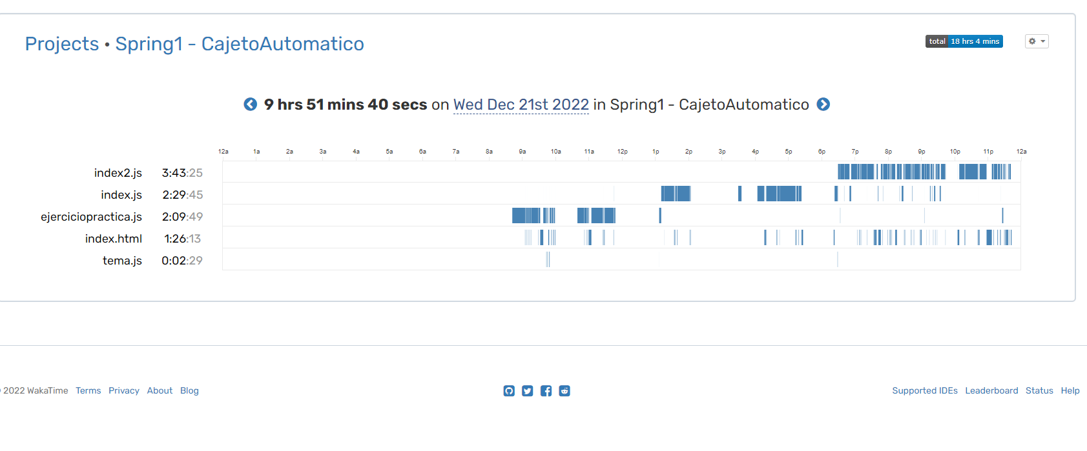Click the previous day navigation arrow
Viewport: 1087px width, 451px height.
tap(250, 104)
